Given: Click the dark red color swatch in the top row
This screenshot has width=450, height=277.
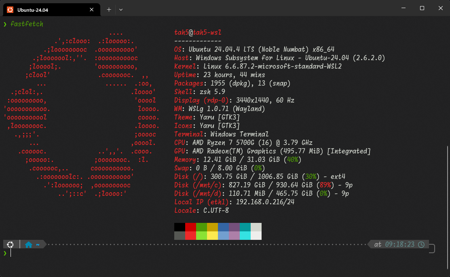Looking at the screenshot, I should tap(190, 227).
